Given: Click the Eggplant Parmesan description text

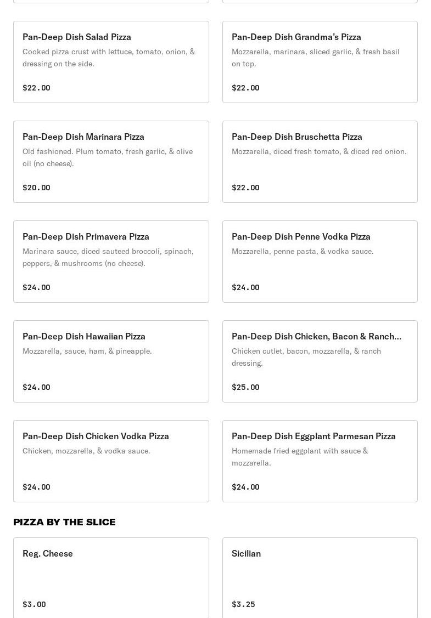Looking at the screenshot, I should [300, 457].
